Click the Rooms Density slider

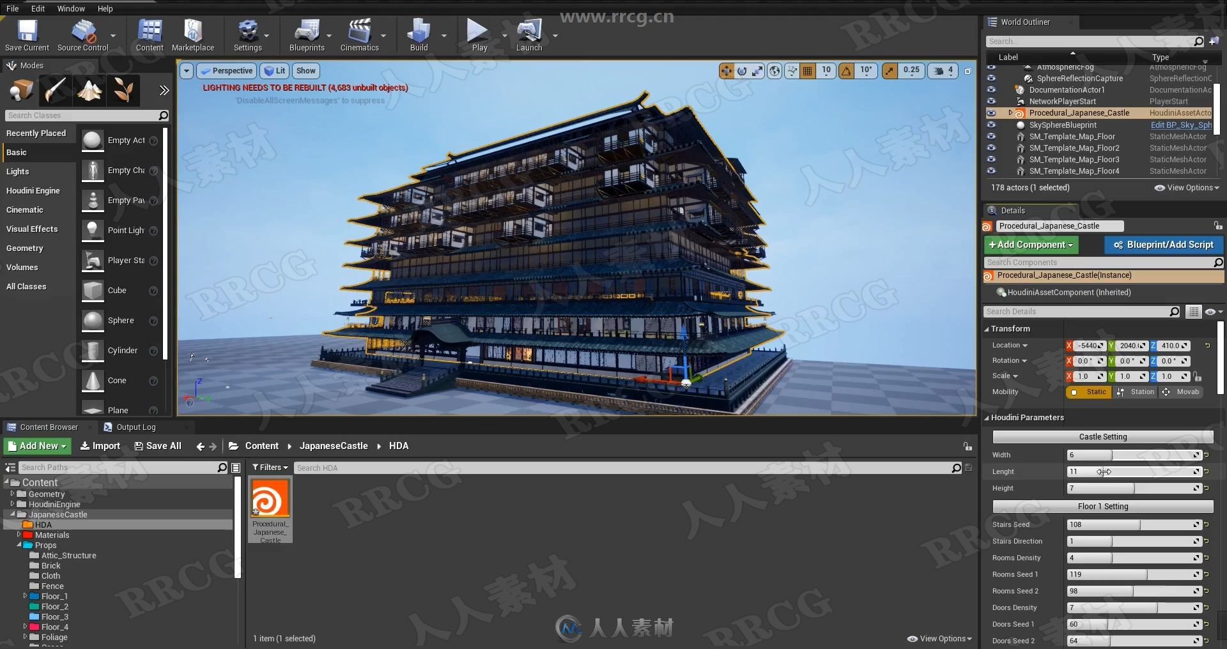pyautogui.click(x=1134, y=558)
